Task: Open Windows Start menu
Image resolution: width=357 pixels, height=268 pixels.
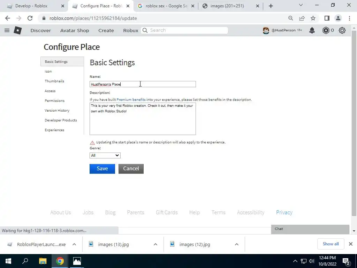Action: pyautogui.click(x=8, y=261)
